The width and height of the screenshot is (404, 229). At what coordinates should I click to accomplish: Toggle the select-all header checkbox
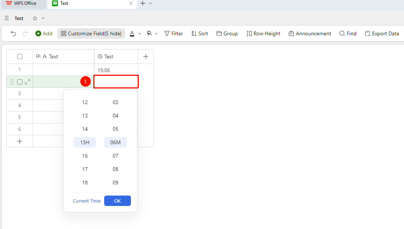[20, 57]
